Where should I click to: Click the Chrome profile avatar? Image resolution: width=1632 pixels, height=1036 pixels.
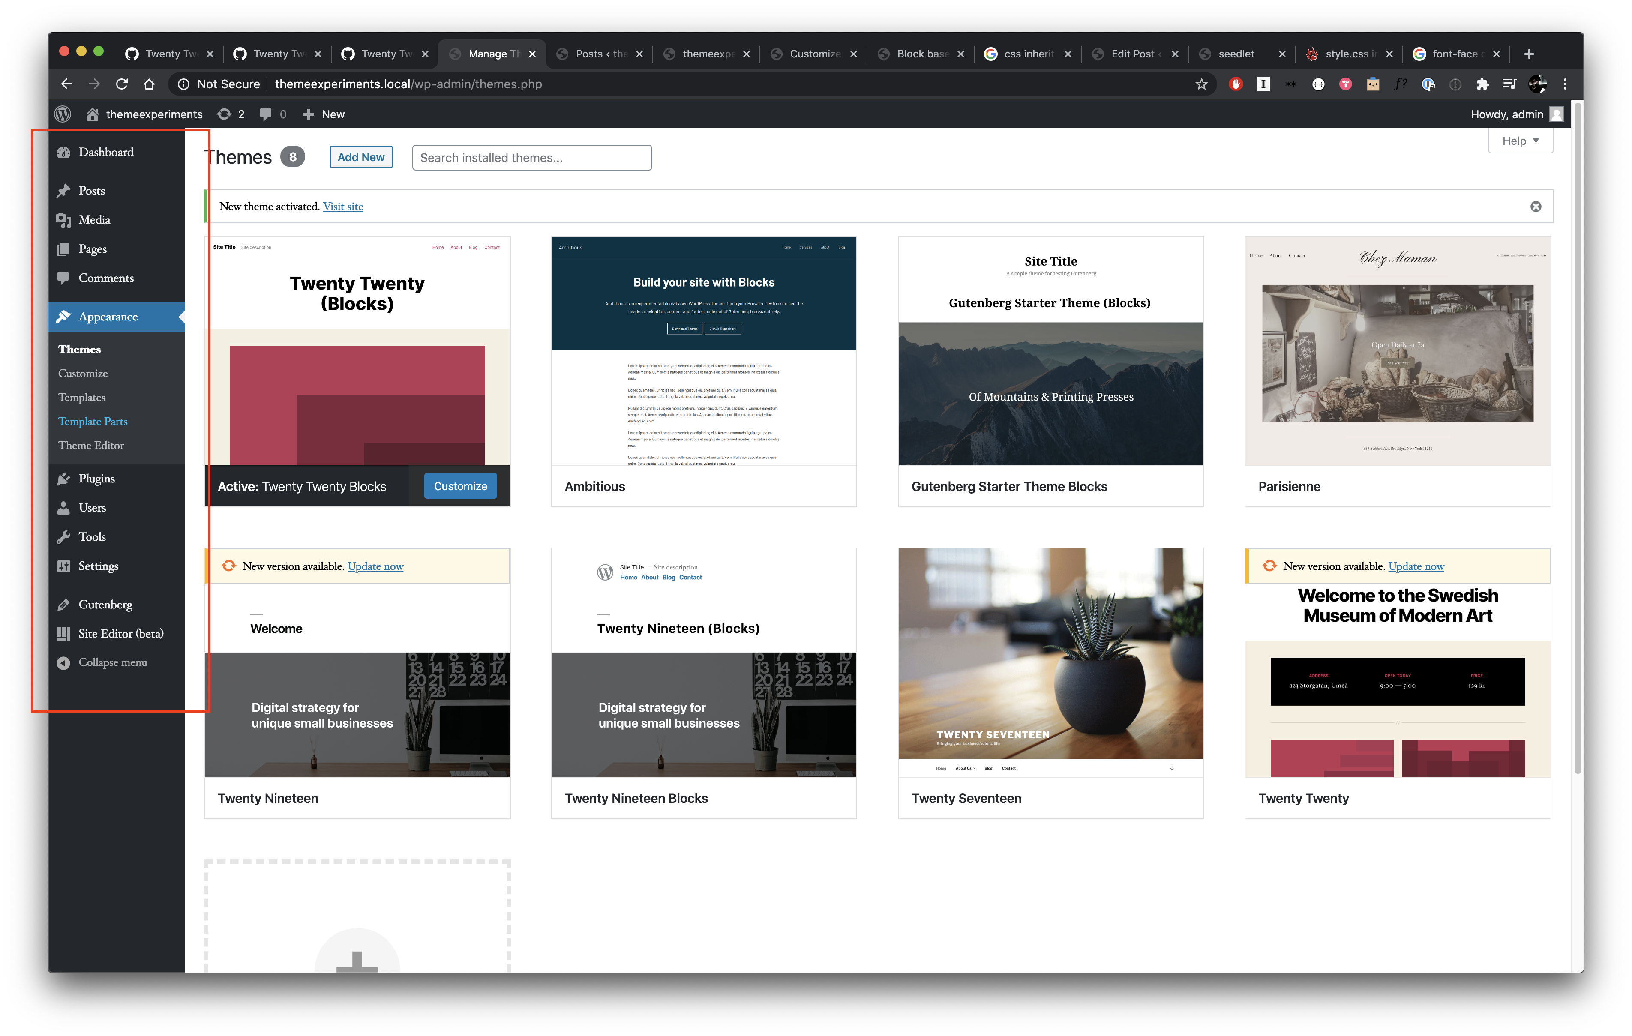[1538, 84]
